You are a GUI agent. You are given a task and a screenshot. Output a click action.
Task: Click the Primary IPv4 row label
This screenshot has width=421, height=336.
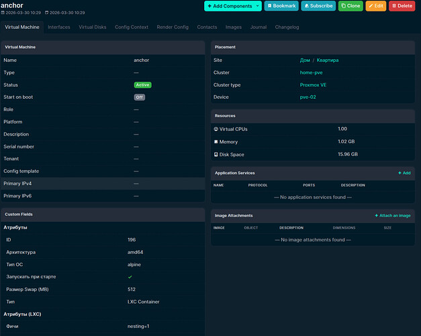pos(17,183)
